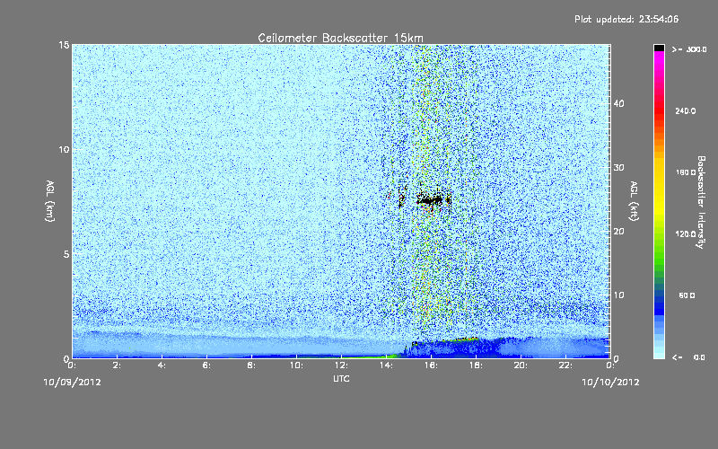718x449 pixels.
Task: Click the '120.0' colorbar label
Action: tap(685, 233)
